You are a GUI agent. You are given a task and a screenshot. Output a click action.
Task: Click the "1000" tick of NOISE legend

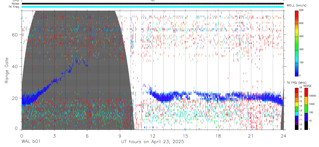[312, 104]
